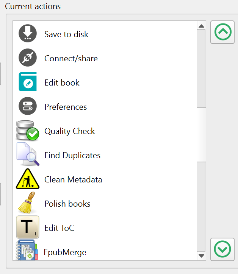Move selected action down with green arrow

click(x=222, y=249)
